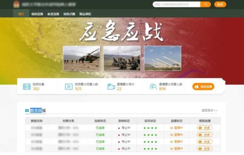Click the orange magnifier search button
244x155 pixels.
pos(205,5)
